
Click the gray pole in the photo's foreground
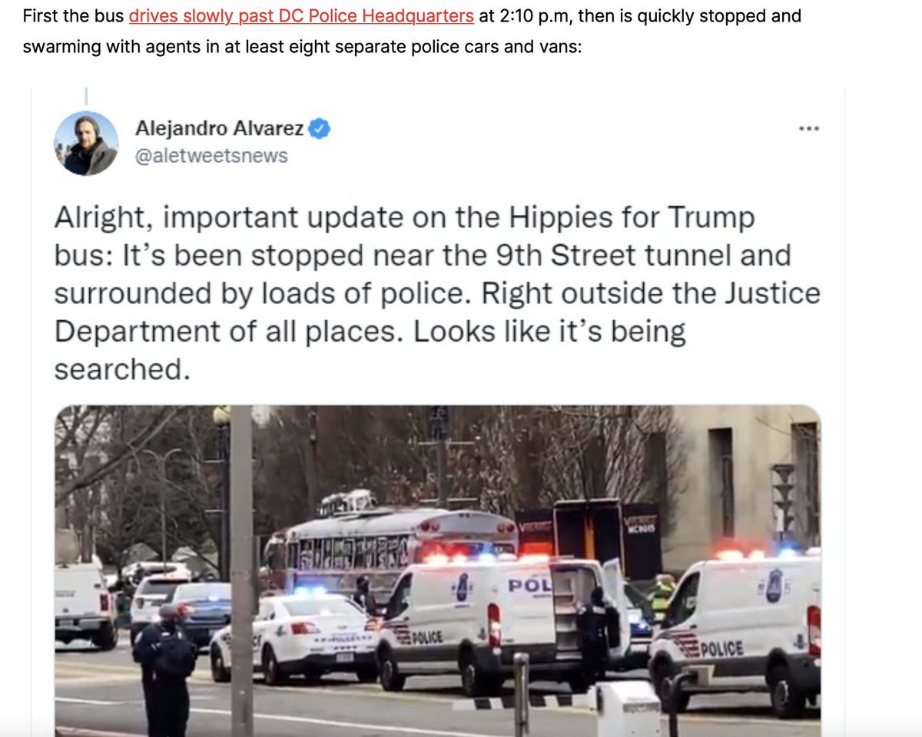[241, 571]
